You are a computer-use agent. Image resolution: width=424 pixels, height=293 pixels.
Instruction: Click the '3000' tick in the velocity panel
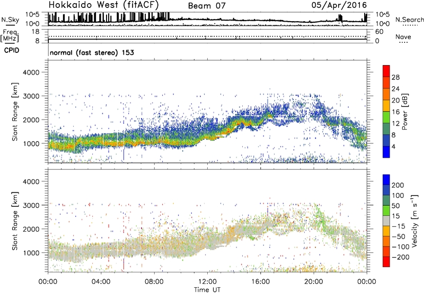click(31, 205)
